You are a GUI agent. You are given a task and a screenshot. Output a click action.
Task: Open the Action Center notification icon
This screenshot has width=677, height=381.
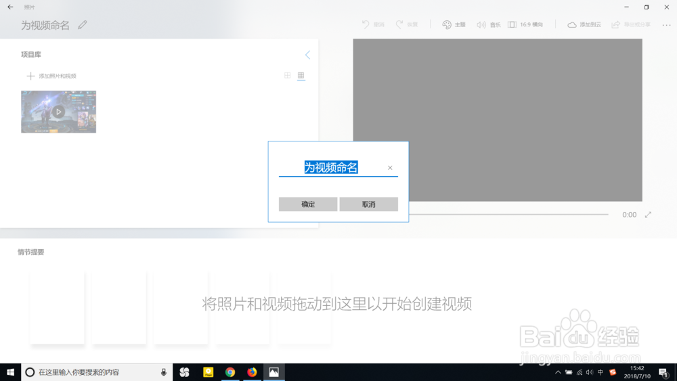tap(664, 372)
